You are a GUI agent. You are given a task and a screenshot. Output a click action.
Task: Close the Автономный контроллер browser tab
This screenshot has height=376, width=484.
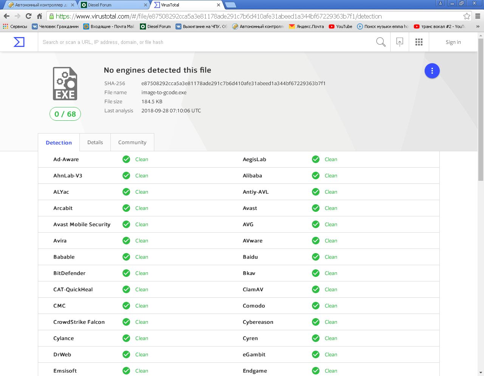(73, 5)
